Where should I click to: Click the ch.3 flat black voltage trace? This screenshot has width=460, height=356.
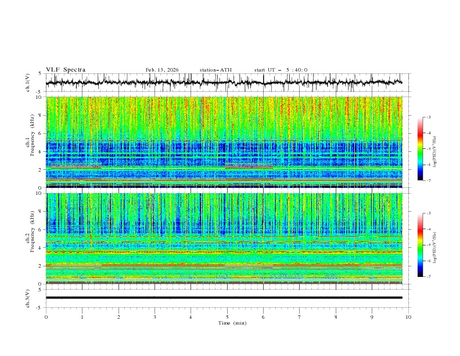(224, 298)
